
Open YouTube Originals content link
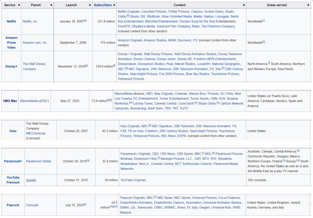tap(133, 180)
